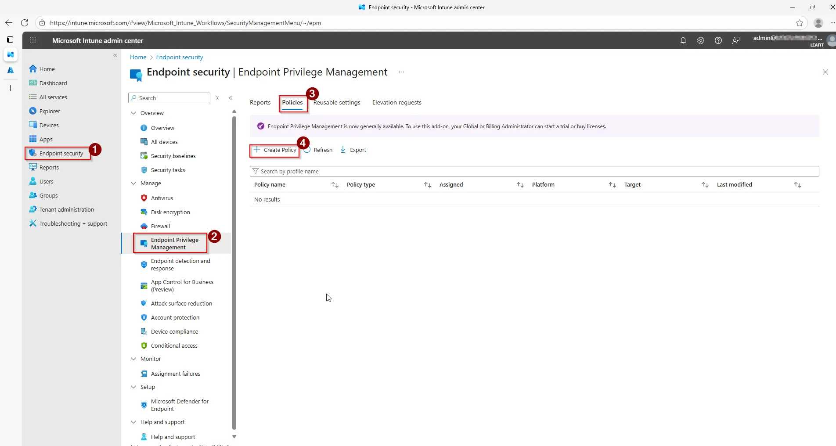
Task: Collapse the Endpoint security menu pane
Action: coord(231,98)
